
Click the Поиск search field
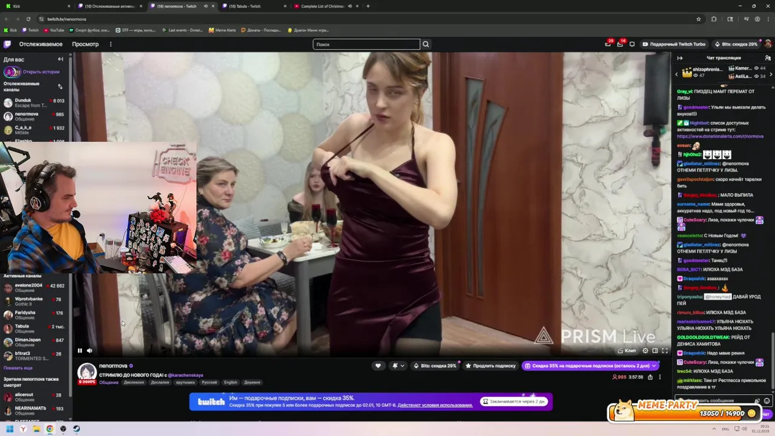[x=366, y=44]
